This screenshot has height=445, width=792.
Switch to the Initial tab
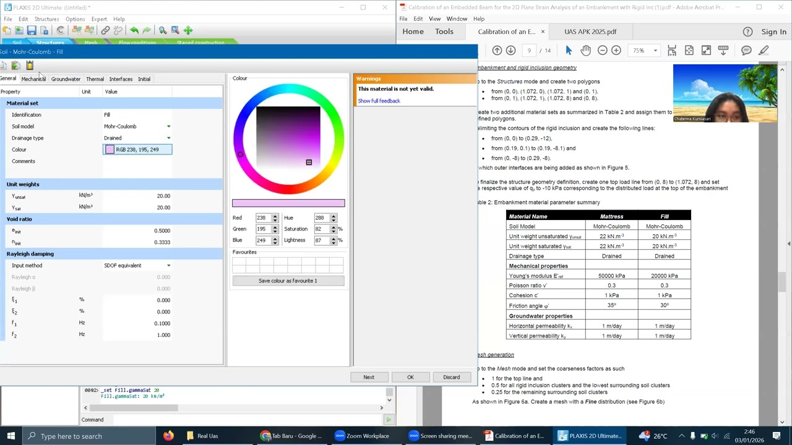pyautogui.click(x=144, y=79)
